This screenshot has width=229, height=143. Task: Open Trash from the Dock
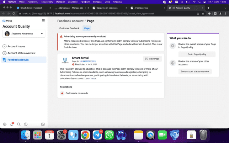click(x=203, y=135)
